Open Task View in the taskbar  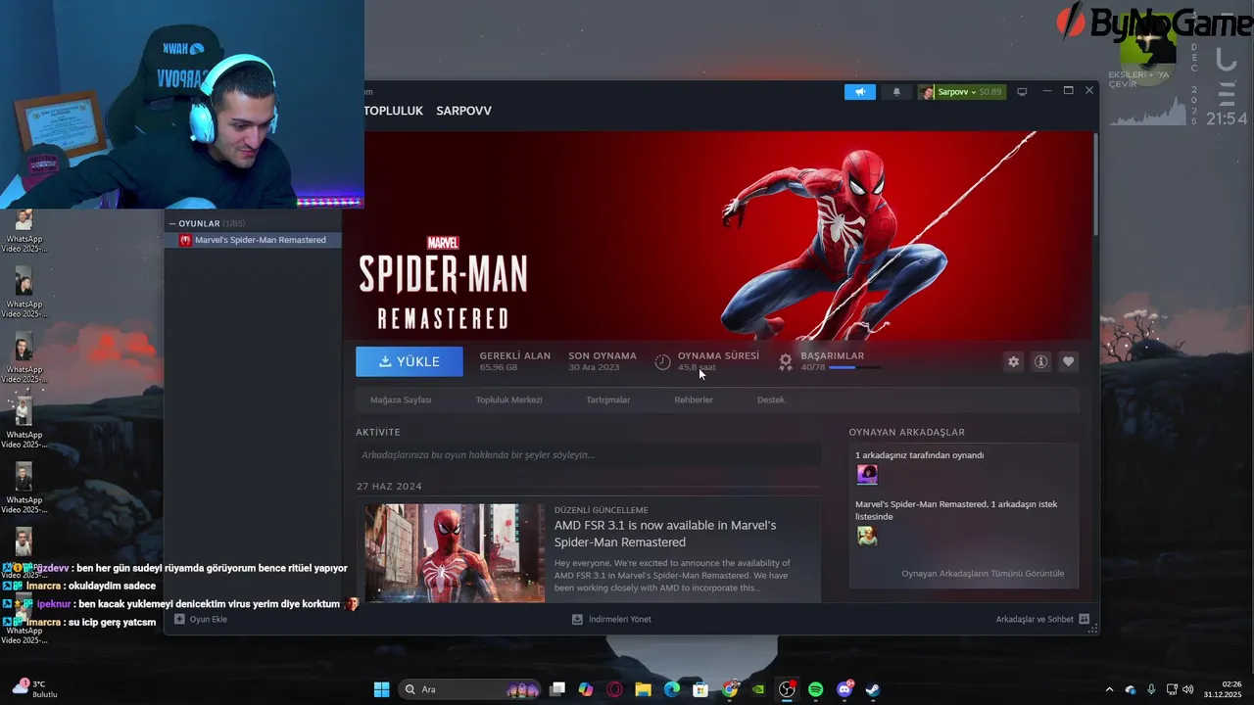(557, 689)
